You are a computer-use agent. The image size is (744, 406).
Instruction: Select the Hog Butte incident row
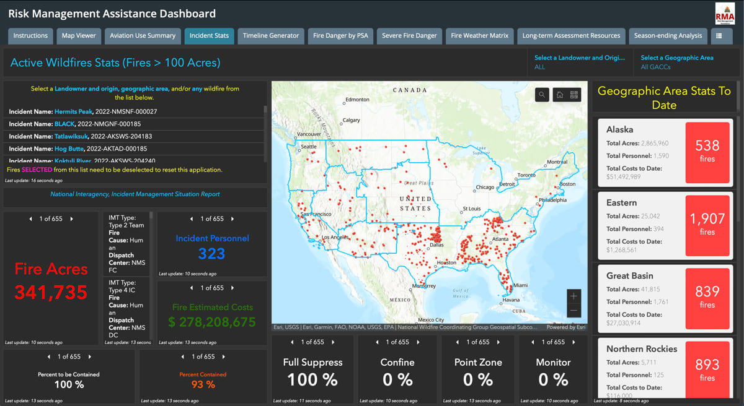click(69, 149)
